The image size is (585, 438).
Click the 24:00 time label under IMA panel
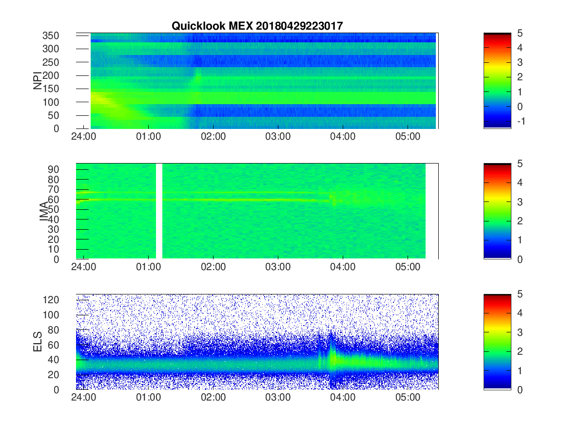coord(83,267)
